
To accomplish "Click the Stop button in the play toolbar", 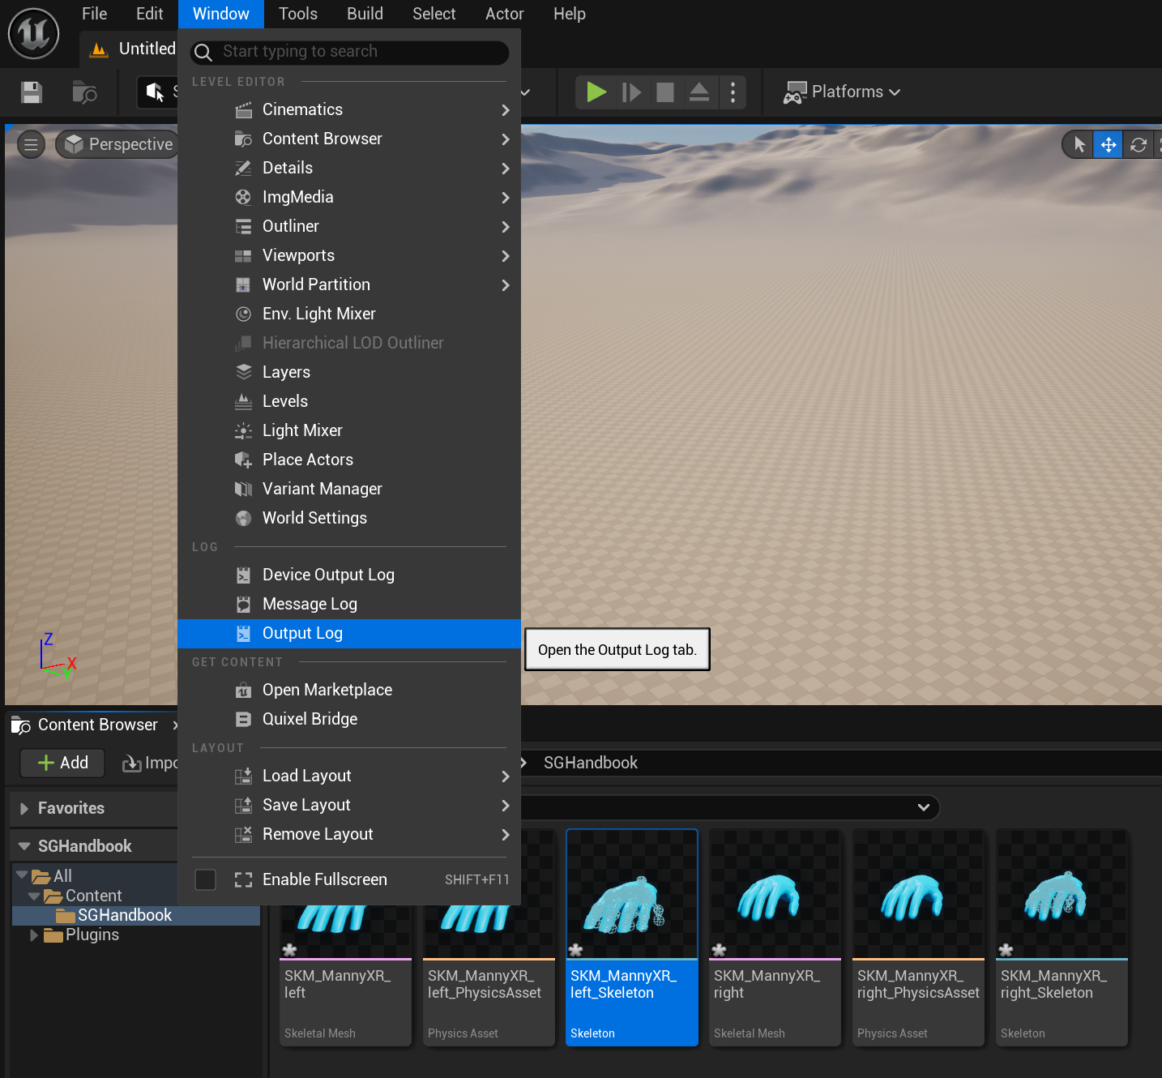I will click(x=664, y=92).
